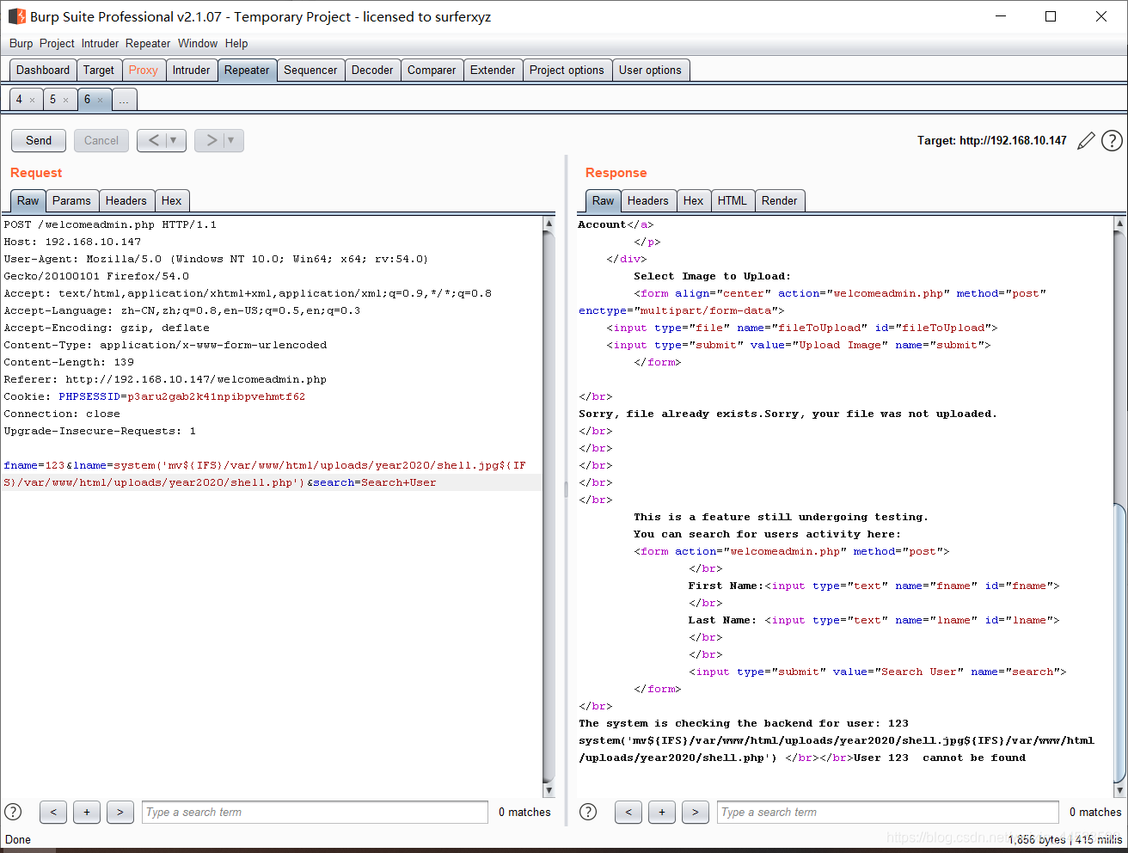This screenshot has height=853, width=1128.
Task: Close Repeater tab 6 with its x
Action: pos(100,101)
